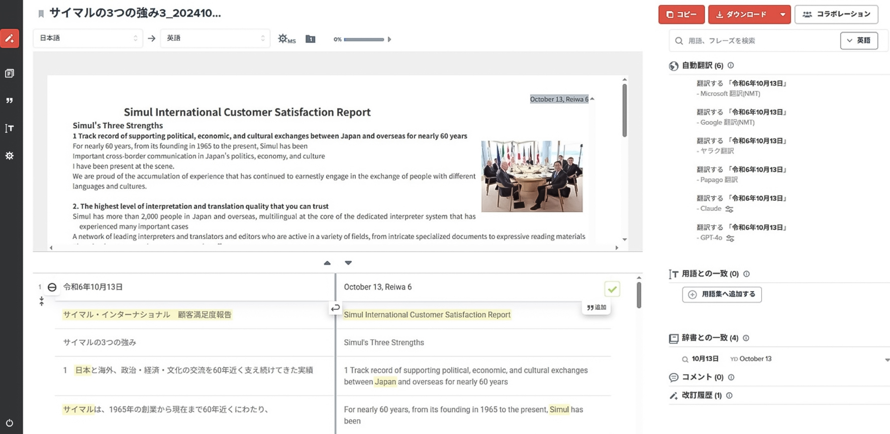Click the merge segments icon below segment number
The width and height of the screenshot is (890, 434).
coord(42,301)
